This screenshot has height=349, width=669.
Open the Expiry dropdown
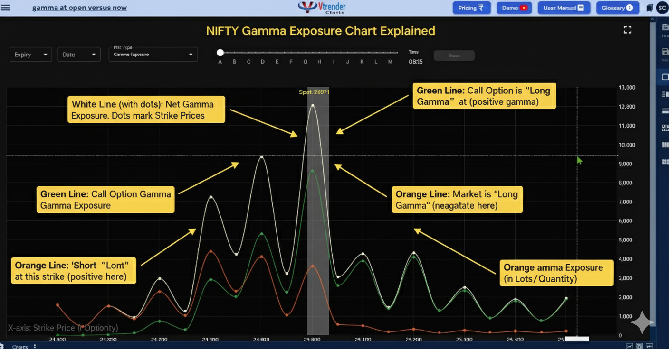30,55
